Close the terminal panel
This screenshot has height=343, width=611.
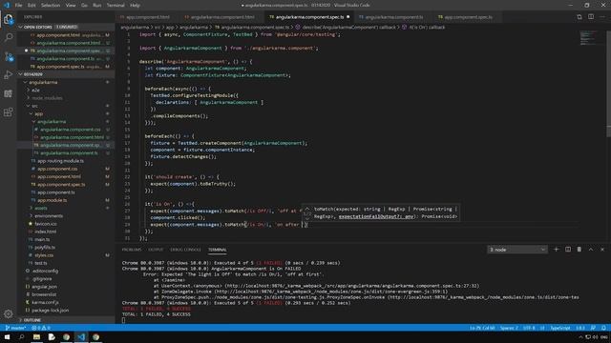click(x=602, y=250)
